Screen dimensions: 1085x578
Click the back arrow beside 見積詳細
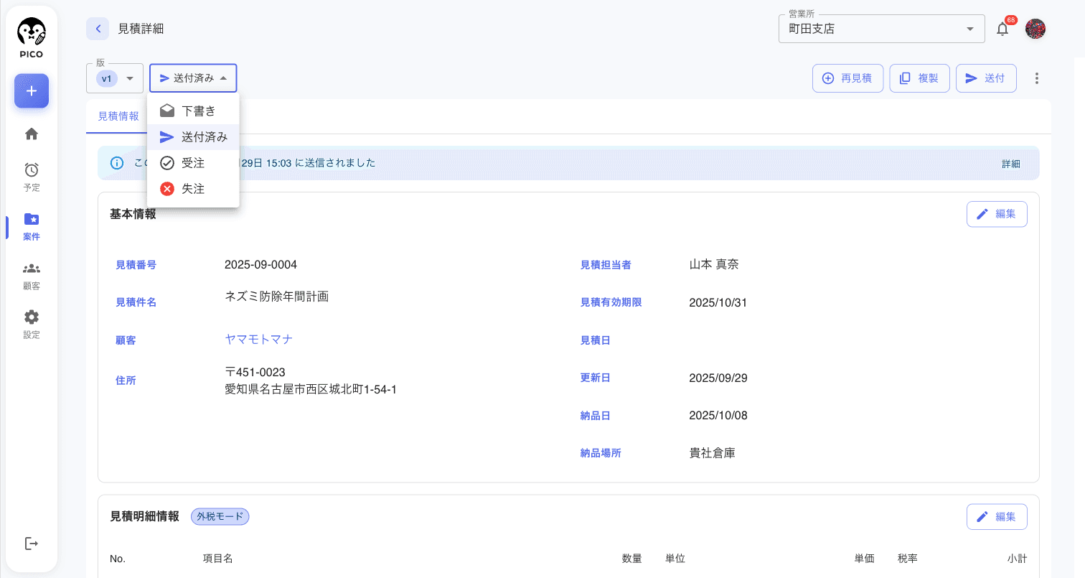98,29
